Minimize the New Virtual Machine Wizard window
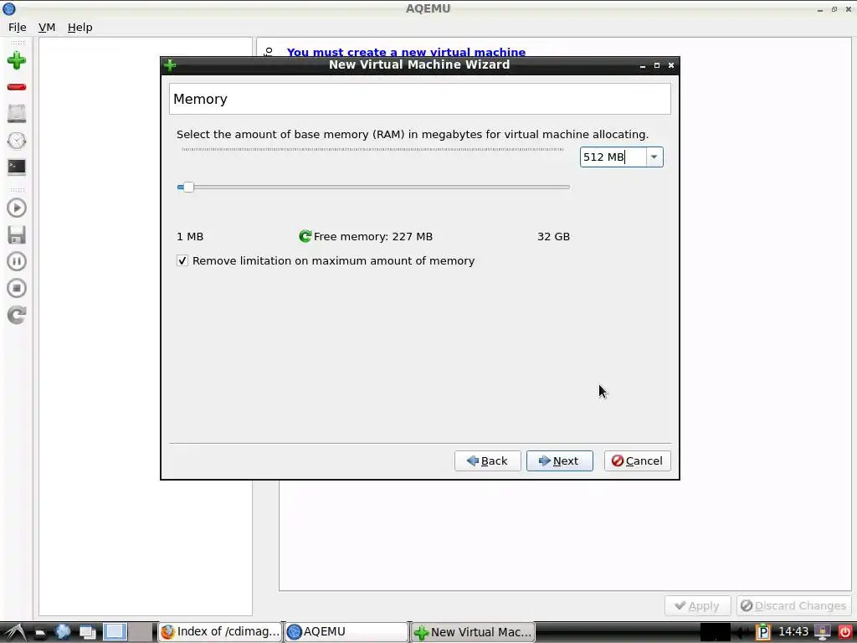Viewport: 857px width, 643px height. 643,65
